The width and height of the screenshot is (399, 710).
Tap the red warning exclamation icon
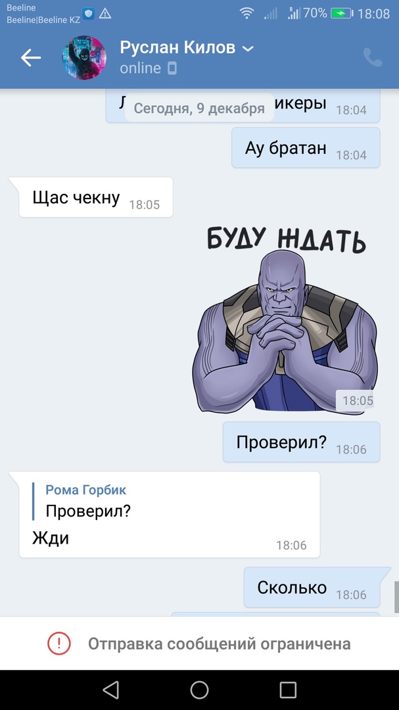(x=59, y=643)
